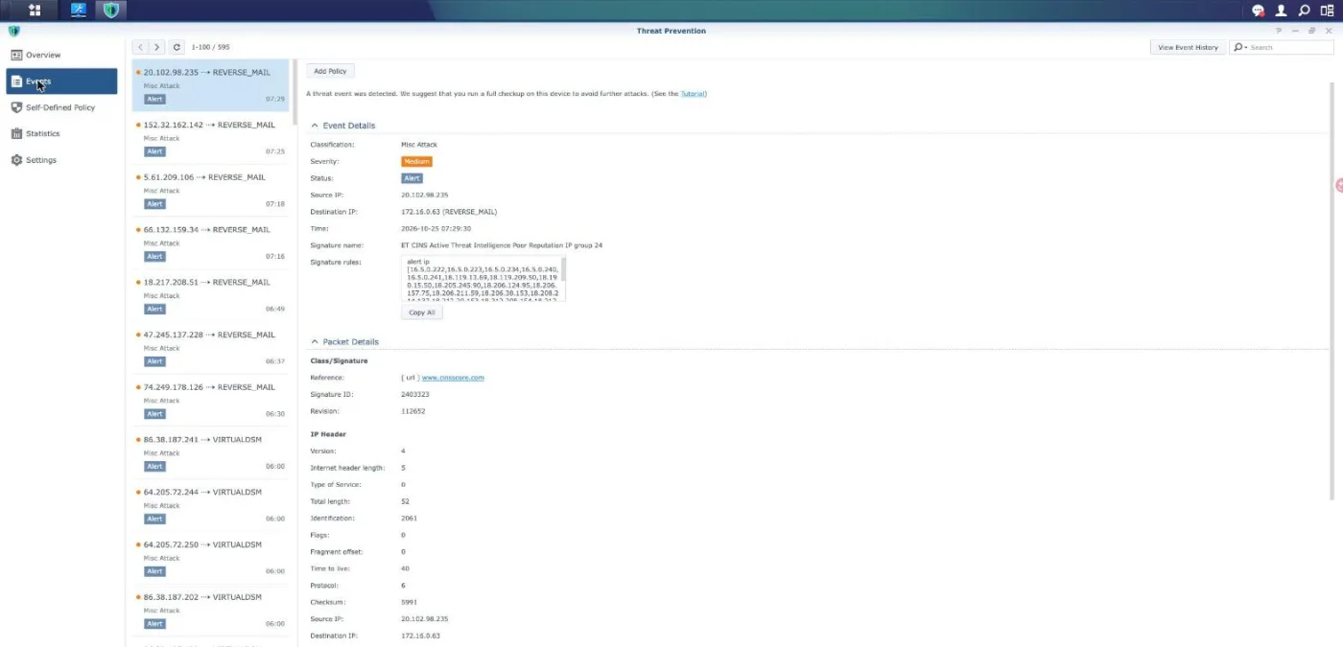Select event 152.32.162.142 REVERSE_MAIL

210,138
